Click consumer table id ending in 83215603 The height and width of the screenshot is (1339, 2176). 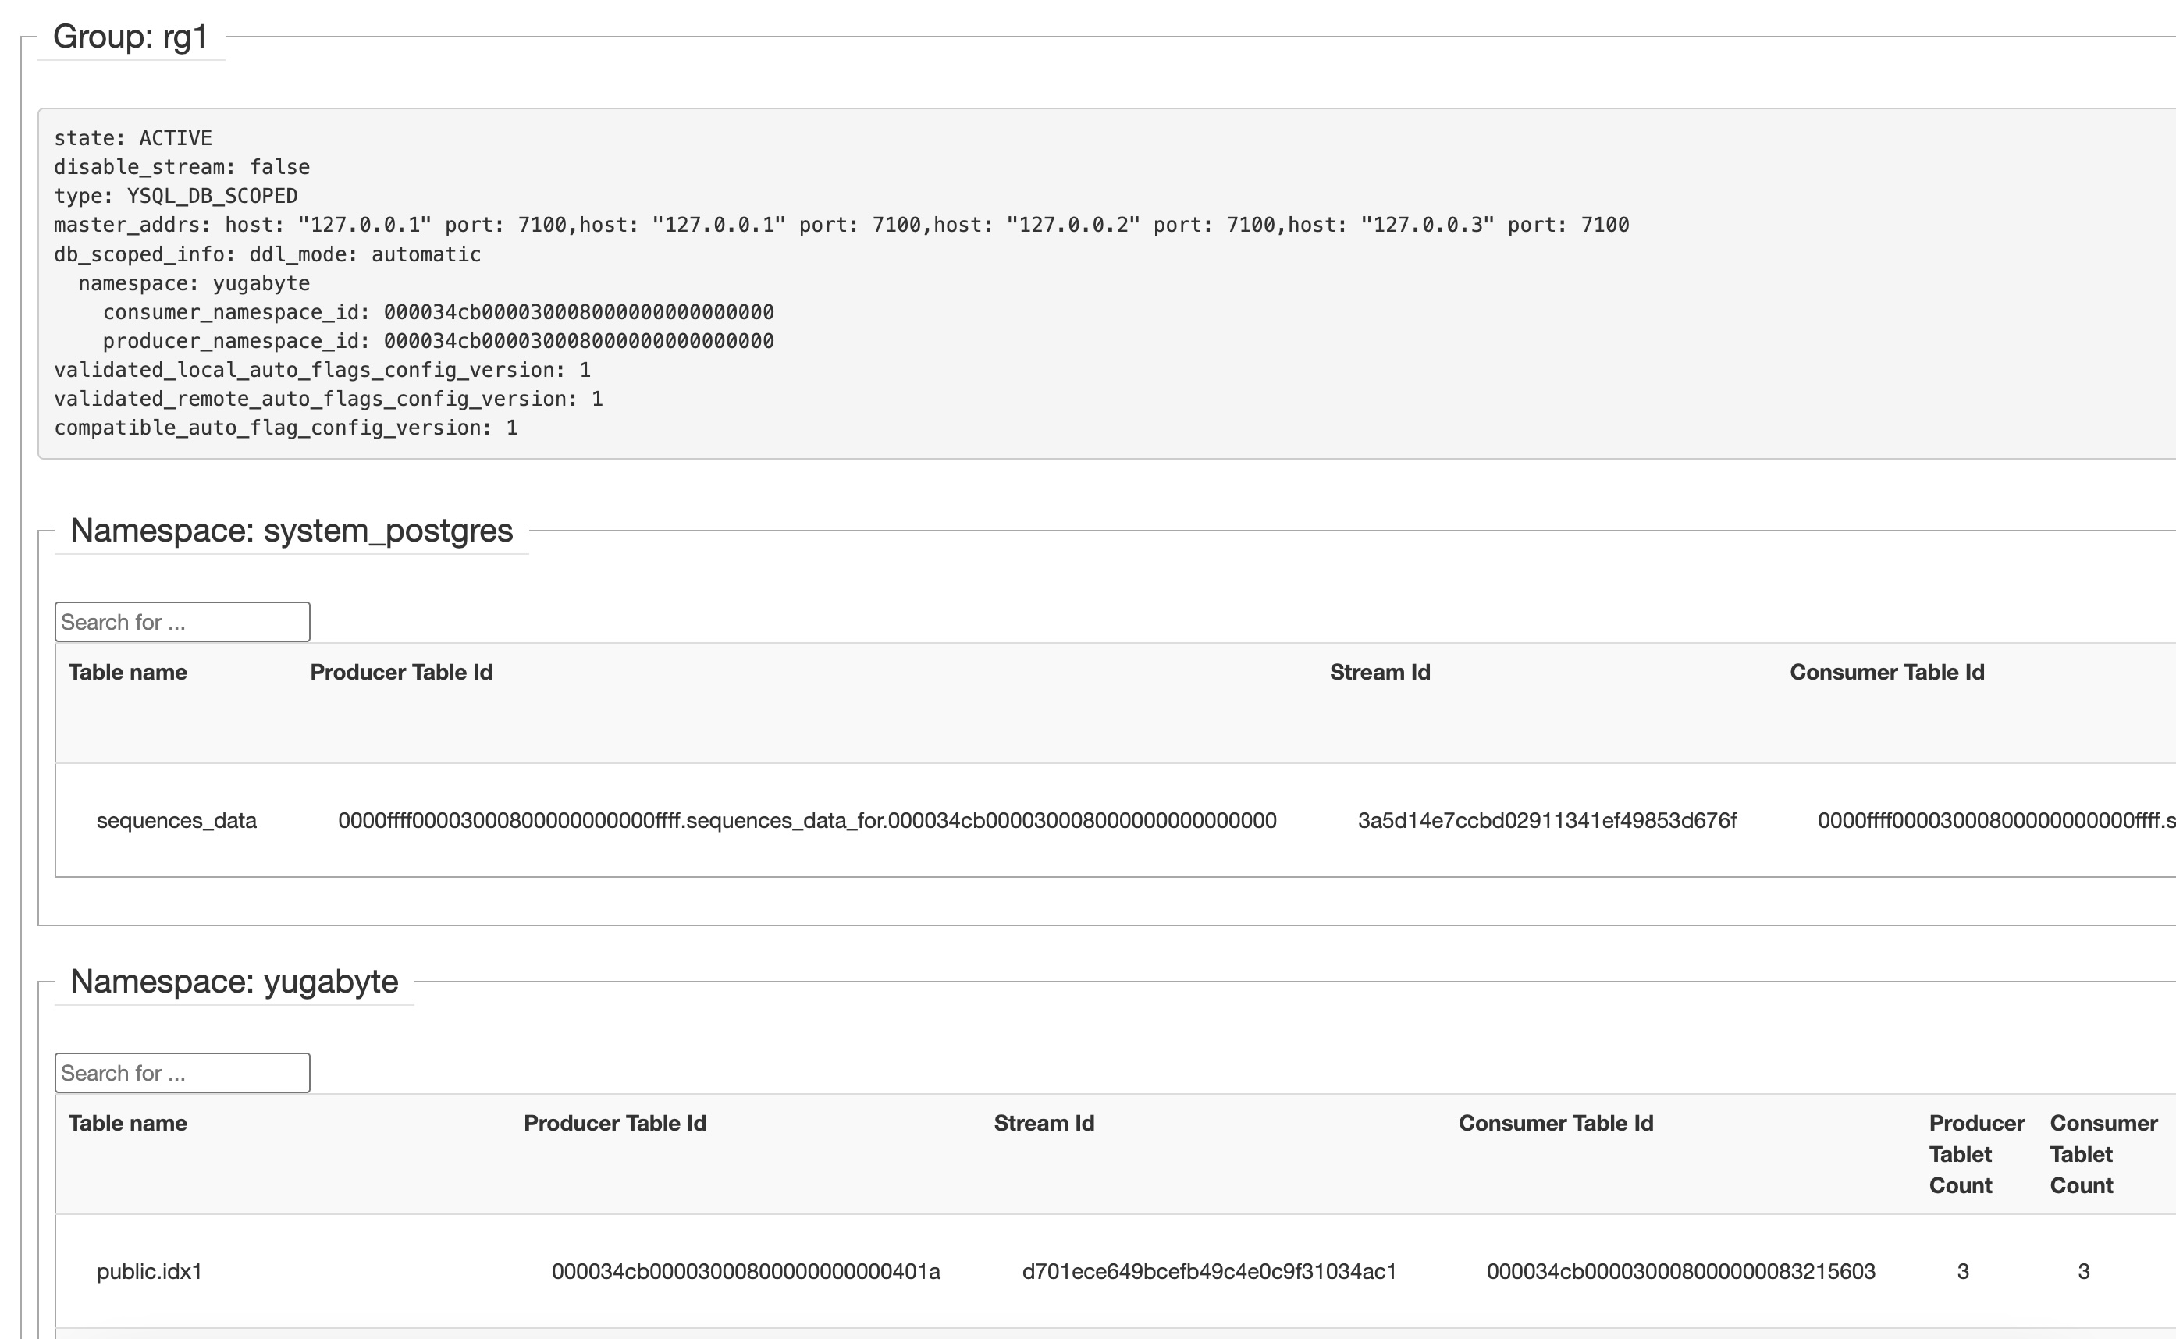pos(1680,1271)
